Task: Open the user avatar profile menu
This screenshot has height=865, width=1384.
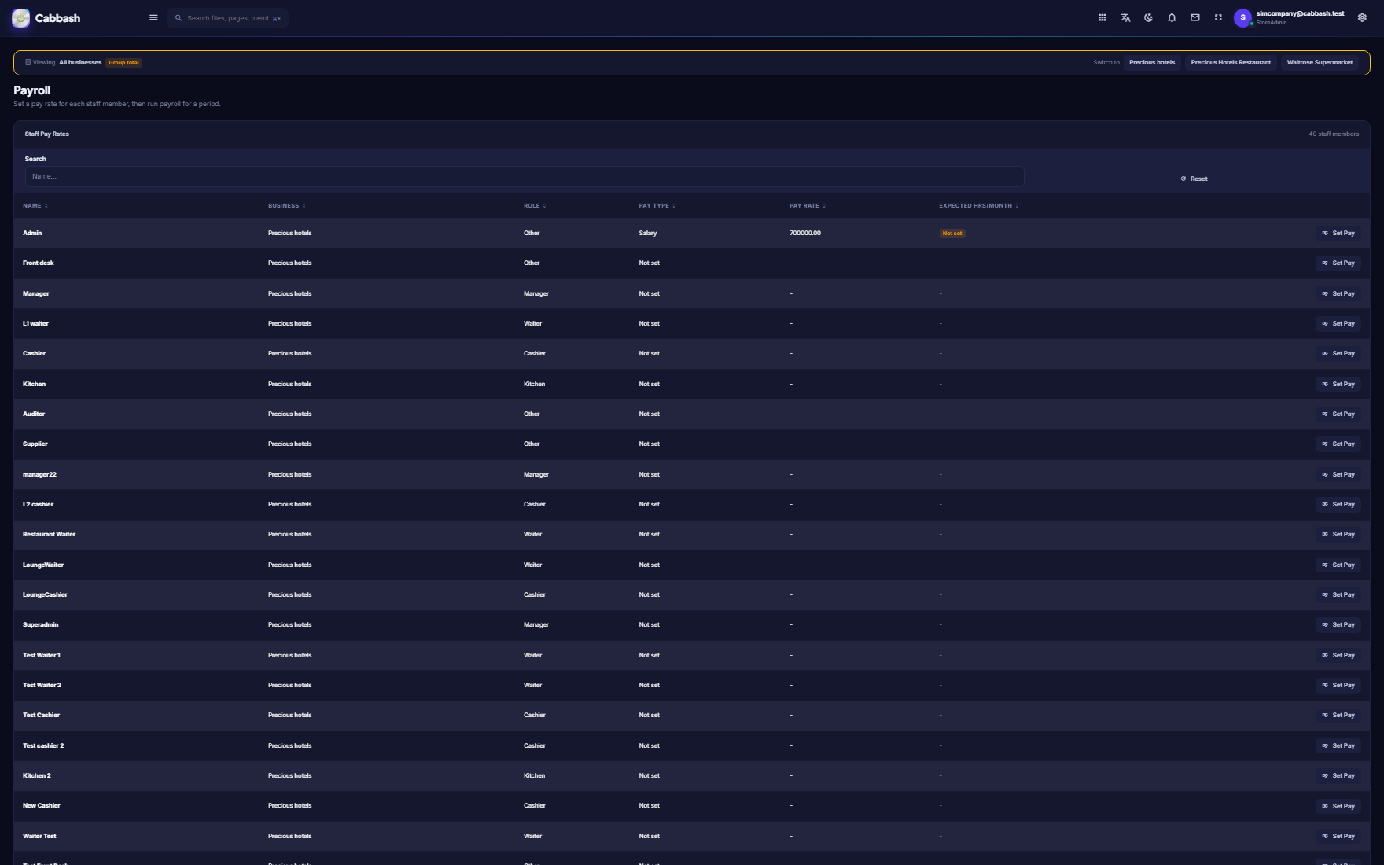Action: tap(1242, 18)
